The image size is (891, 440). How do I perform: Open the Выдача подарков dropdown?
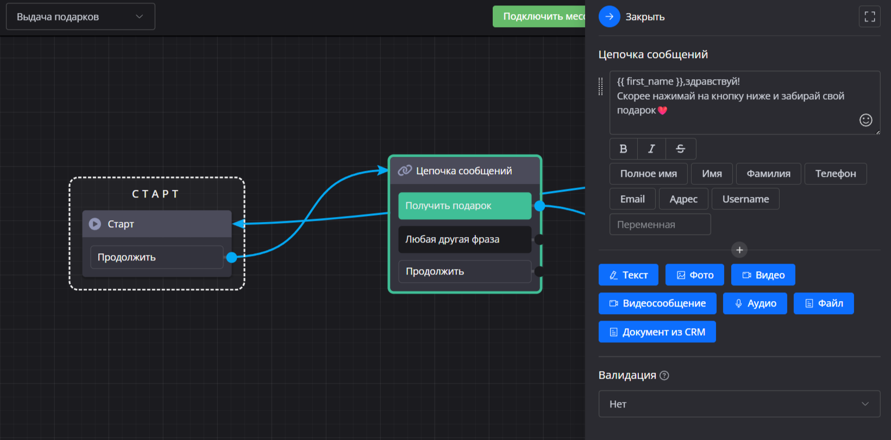[x=80, y=17]
